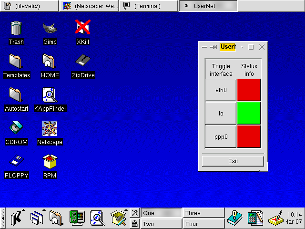Click the green lo status indicator
This screenshot has height=229, width=305.
pyautogui.click(x=249, y=113)
